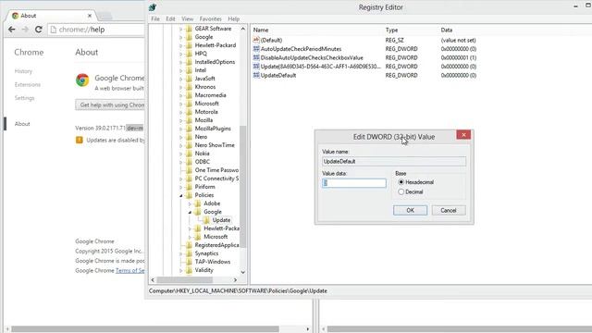
Task: Select the Hexadecimal base radio button
Action: click(401, 182)
